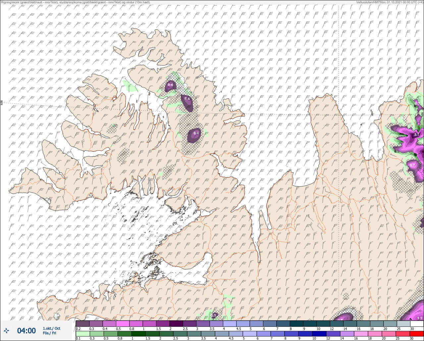Screen dimensions: 424x341
Task: Click the 0.4 value in the northernmost purple blob
Action: [170, 85]
